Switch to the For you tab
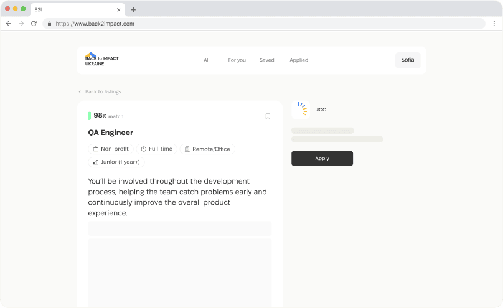Screen dimensions: 503x308 point(237,60)
